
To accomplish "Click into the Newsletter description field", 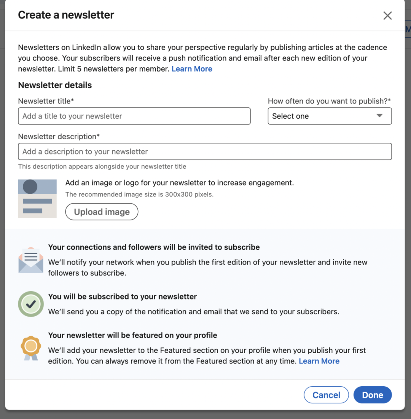I will pyautogui.click(x=205, y=151).
